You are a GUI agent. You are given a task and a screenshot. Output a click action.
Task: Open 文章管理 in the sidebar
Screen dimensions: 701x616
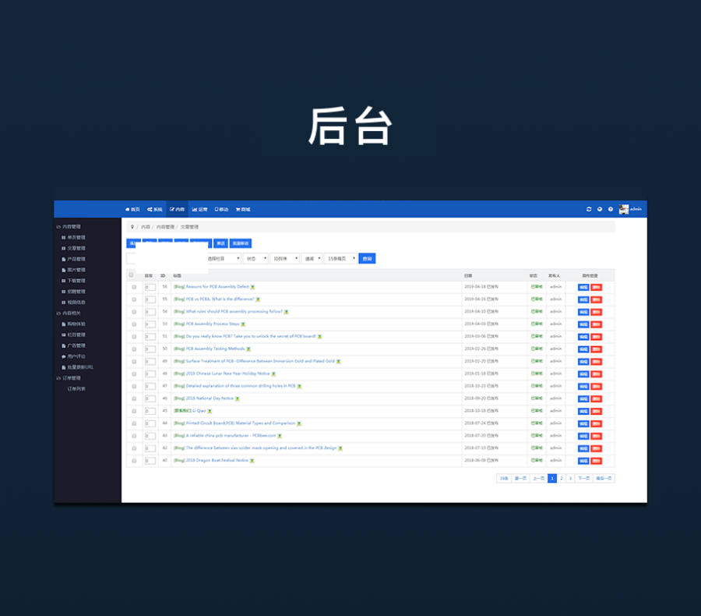pyautogui.click(x=74, y=249)
